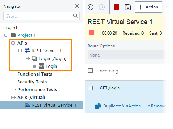173x129 pixels.
Task: Collapse the Project 1 node
Action: pos(6,35)
